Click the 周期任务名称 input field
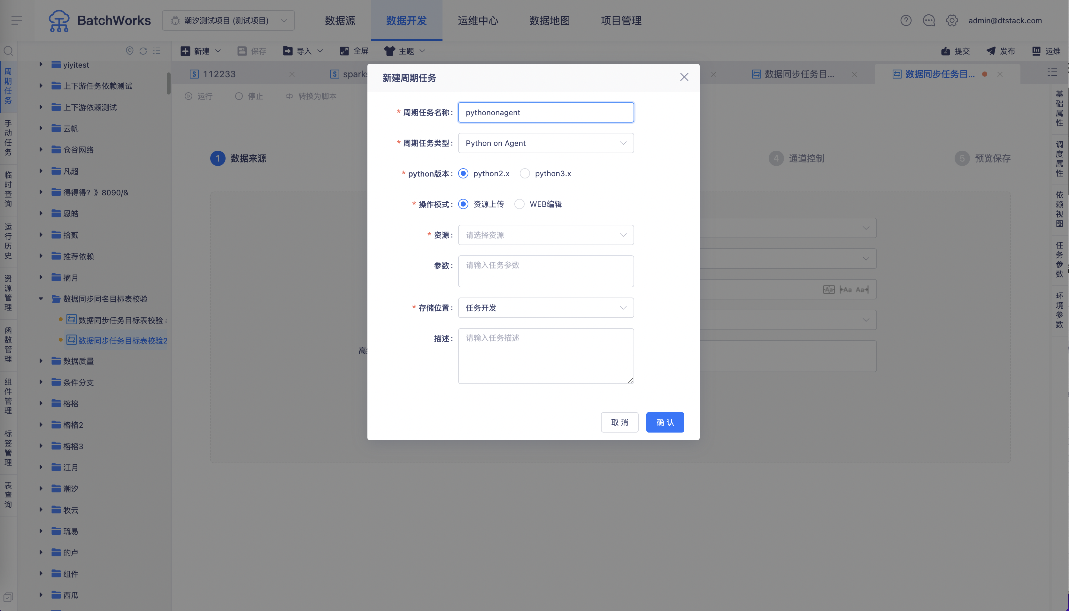 546,112
